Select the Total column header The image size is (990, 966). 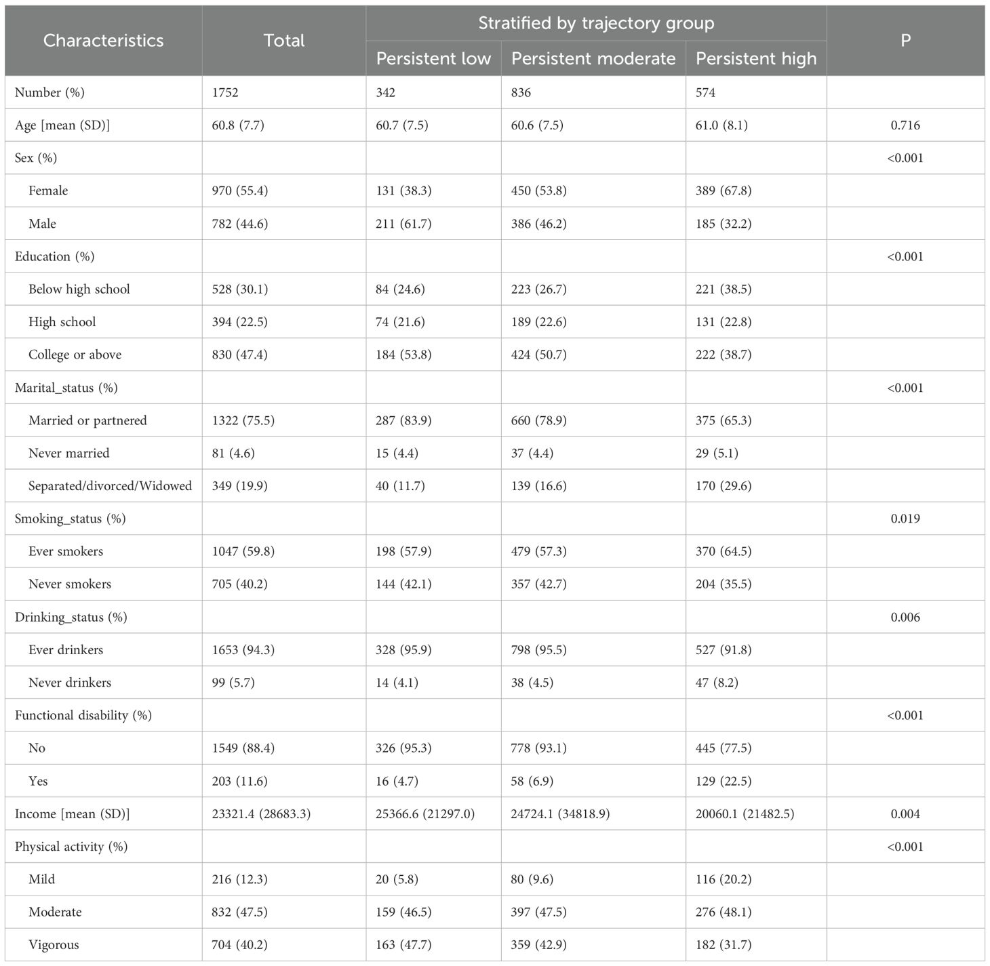coord(283,41)
